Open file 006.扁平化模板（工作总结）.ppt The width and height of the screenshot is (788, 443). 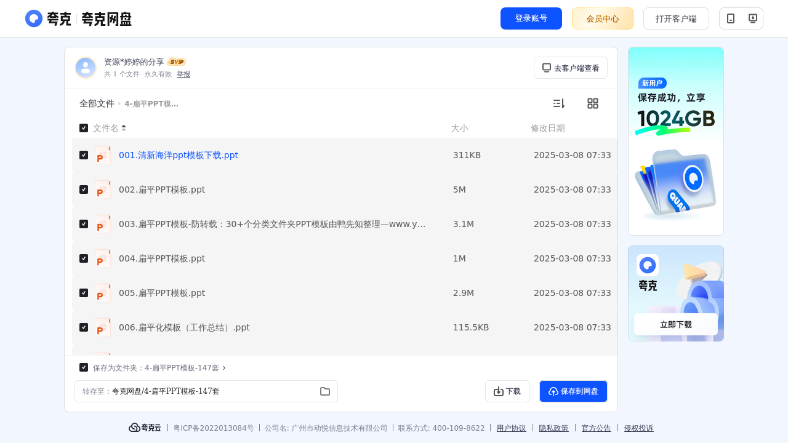point(184,327)
